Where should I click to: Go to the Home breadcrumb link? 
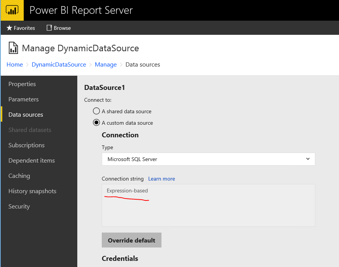[x=15, y=64]
